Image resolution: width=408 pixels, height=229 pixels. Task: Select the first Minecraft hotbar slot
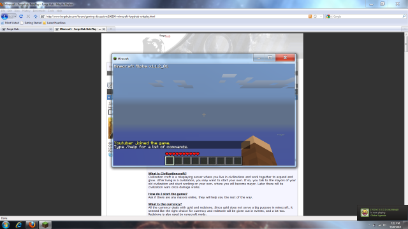click(170, 161)
